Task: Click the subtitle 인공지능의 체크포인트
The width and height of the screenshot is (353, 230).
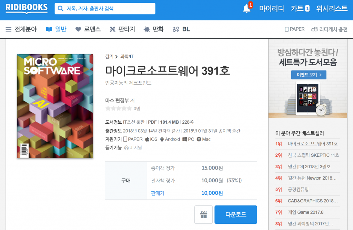Action: [x=128, y=83]
